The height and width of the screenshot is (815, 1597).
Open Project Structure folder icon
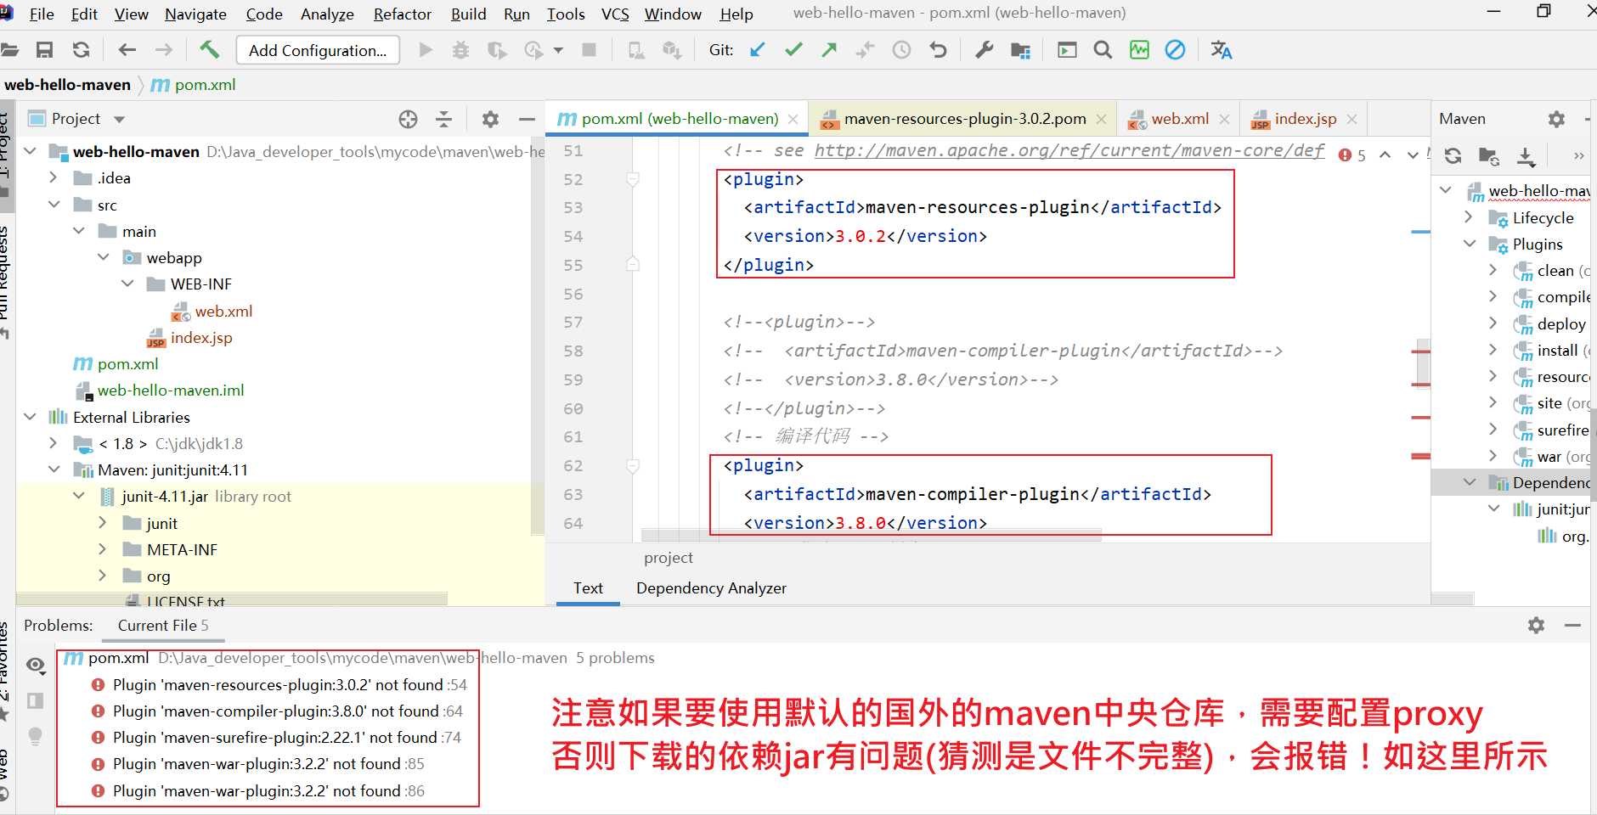tap(1020, 50)
